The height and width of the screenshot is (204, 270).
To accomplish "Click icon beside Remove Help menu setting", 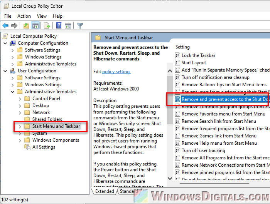I will 177,143.
